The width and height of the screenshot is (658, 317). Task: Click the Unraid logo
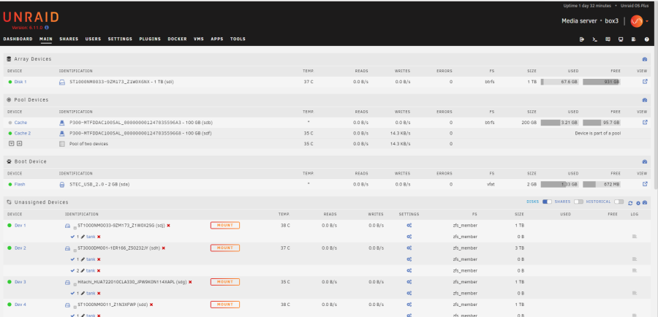(31, 17)
